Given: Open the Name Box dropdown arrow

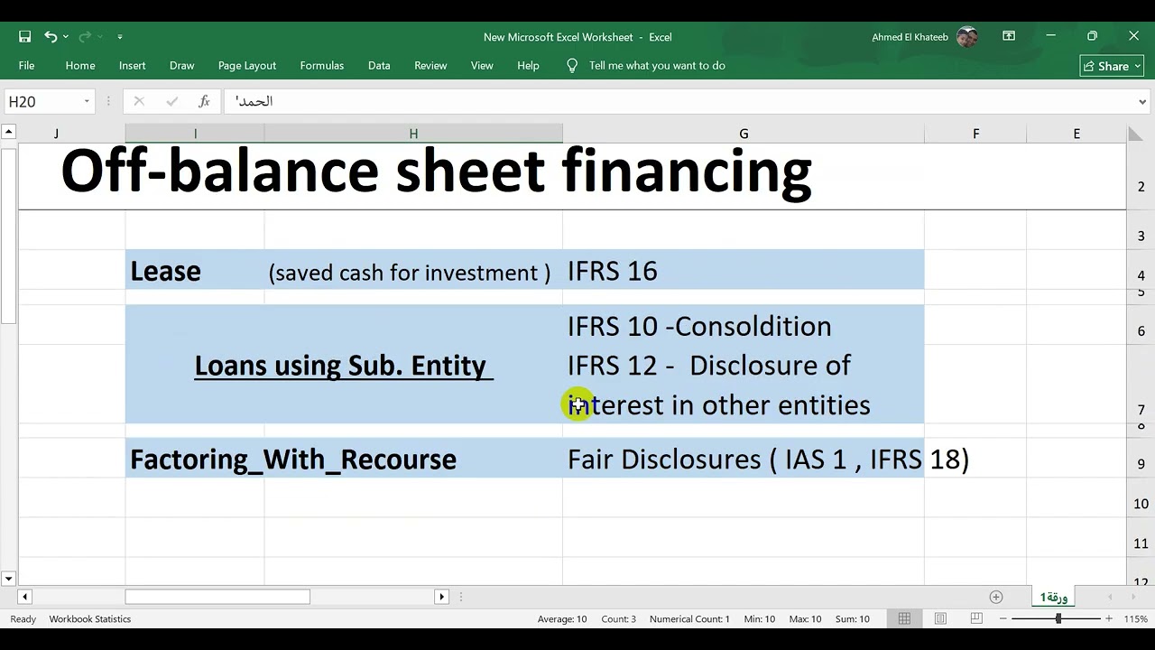Looking at the screenshot, I should pos(87,101).
